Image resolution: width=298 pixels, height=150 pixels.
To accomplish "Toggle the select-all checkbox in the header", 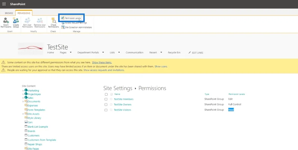I will [106, 95].
